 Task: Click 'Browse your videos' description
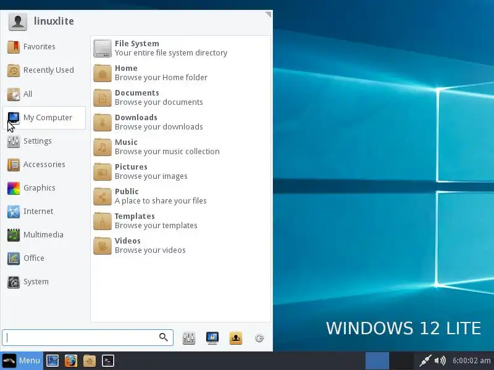[x=150, y=250]
